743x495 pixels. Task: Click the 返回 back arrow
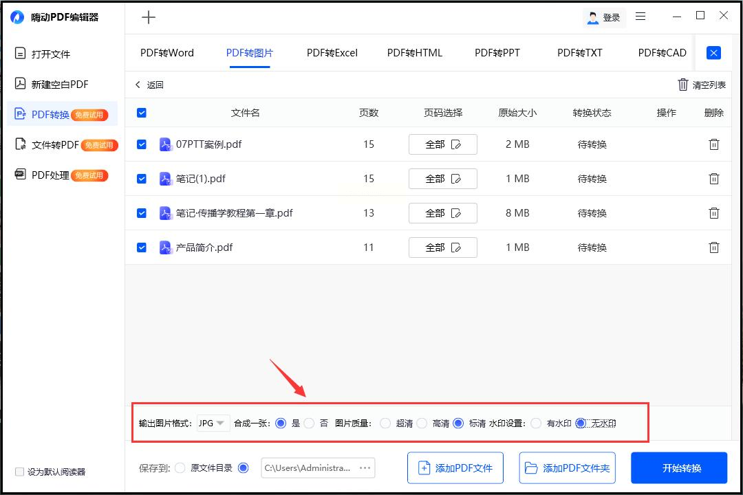[x=138, y=85]
